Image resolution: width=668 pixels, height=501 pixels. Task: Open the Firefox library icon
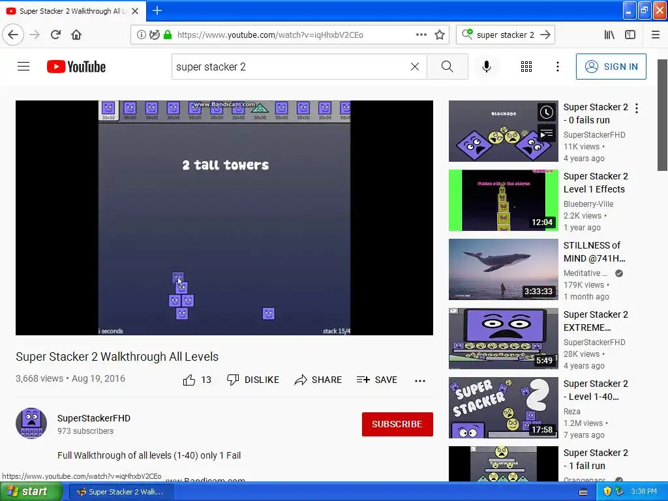coord(609,35)
